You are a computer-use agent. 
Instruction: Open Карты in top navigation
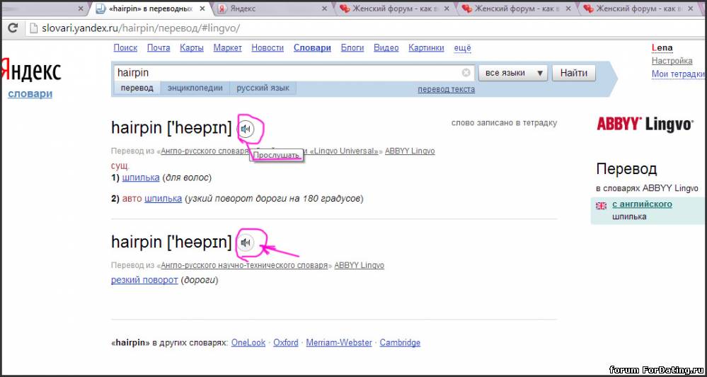(192, 48)
